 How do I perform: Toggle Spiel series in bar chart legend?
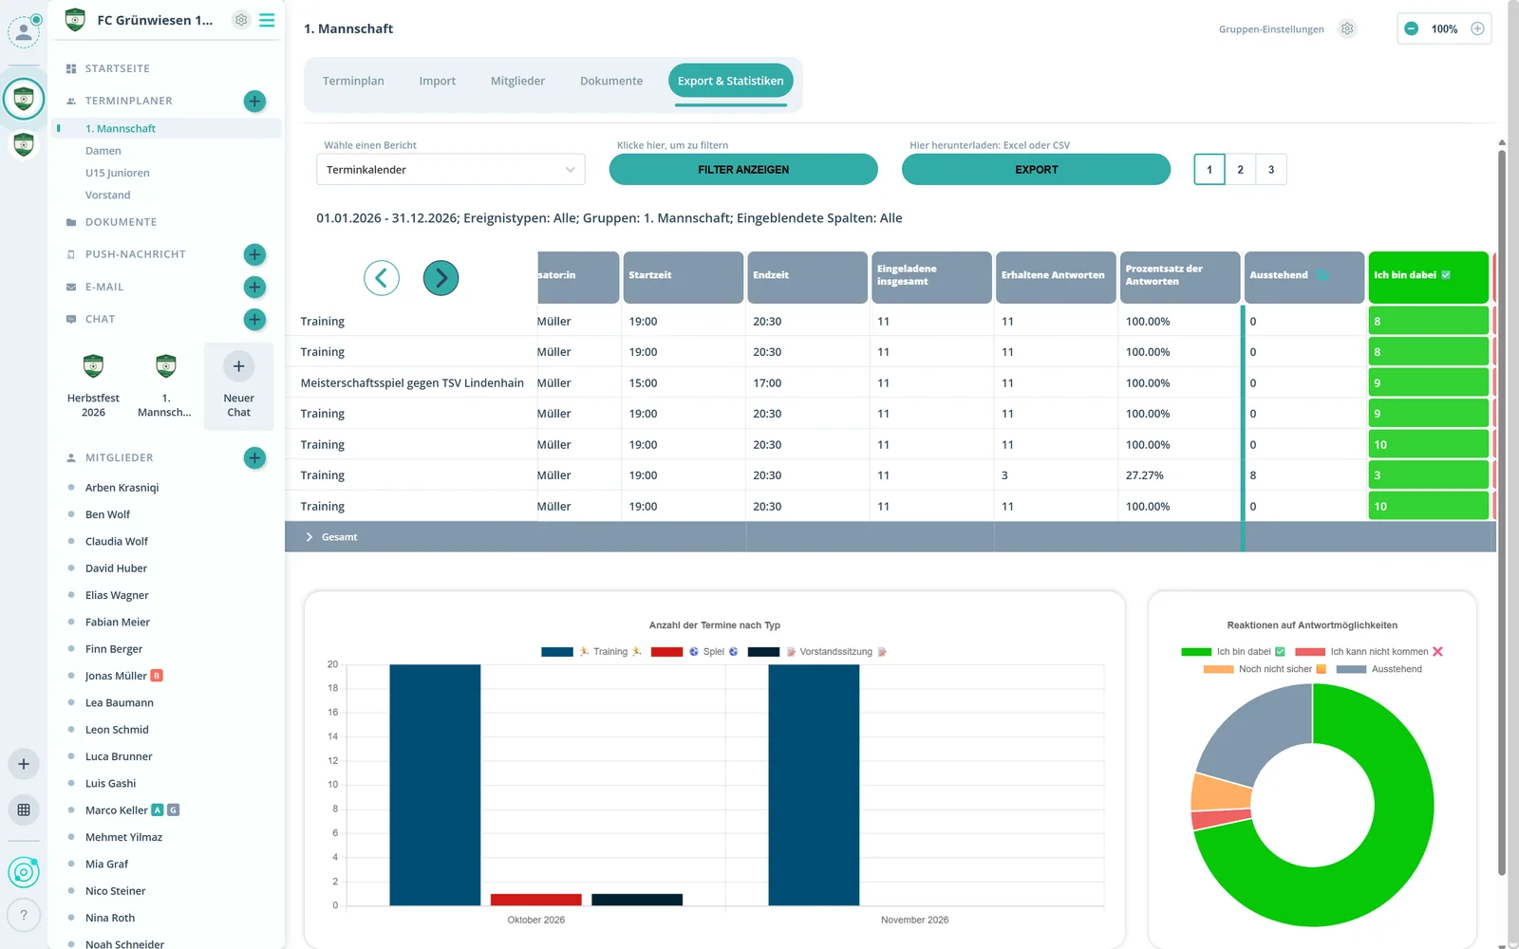[x=694, y=652]
